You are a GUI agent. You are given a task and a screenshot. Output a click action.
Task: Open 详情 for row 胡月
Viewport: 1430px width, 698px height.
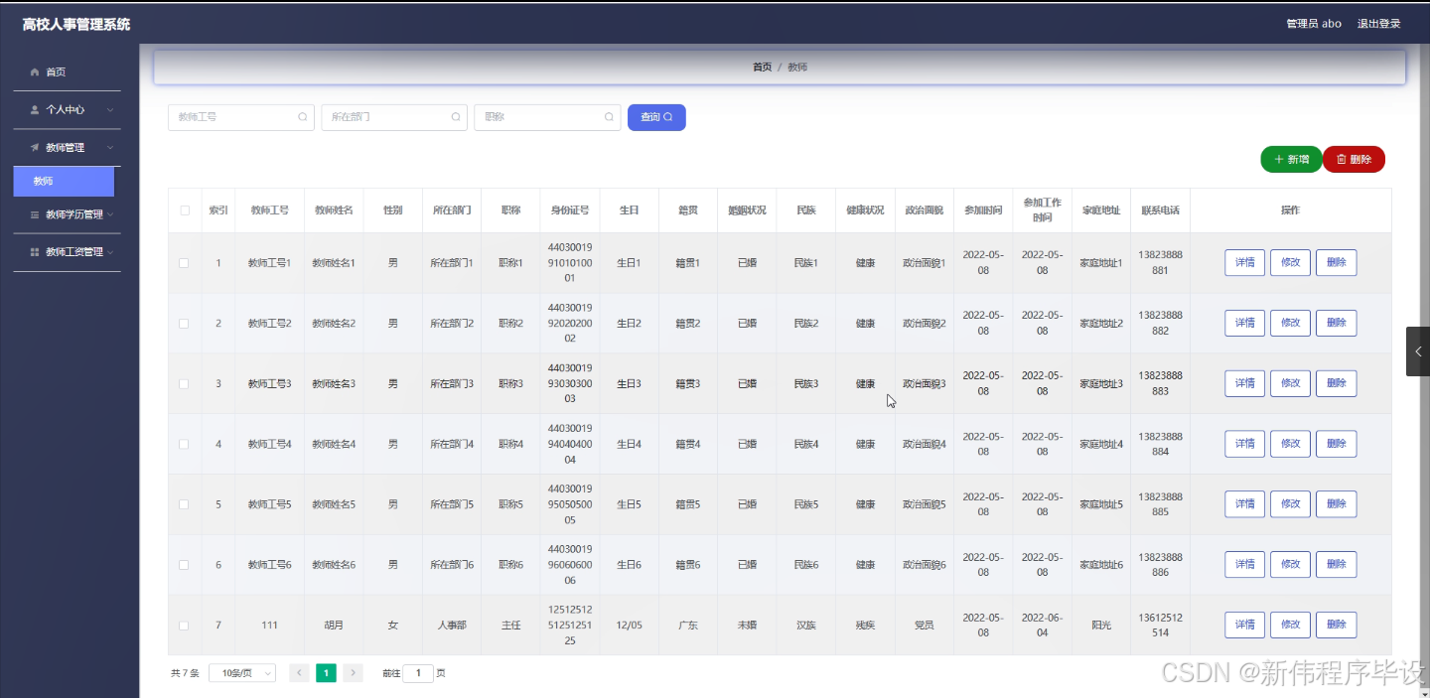(x=1244, y=626)
